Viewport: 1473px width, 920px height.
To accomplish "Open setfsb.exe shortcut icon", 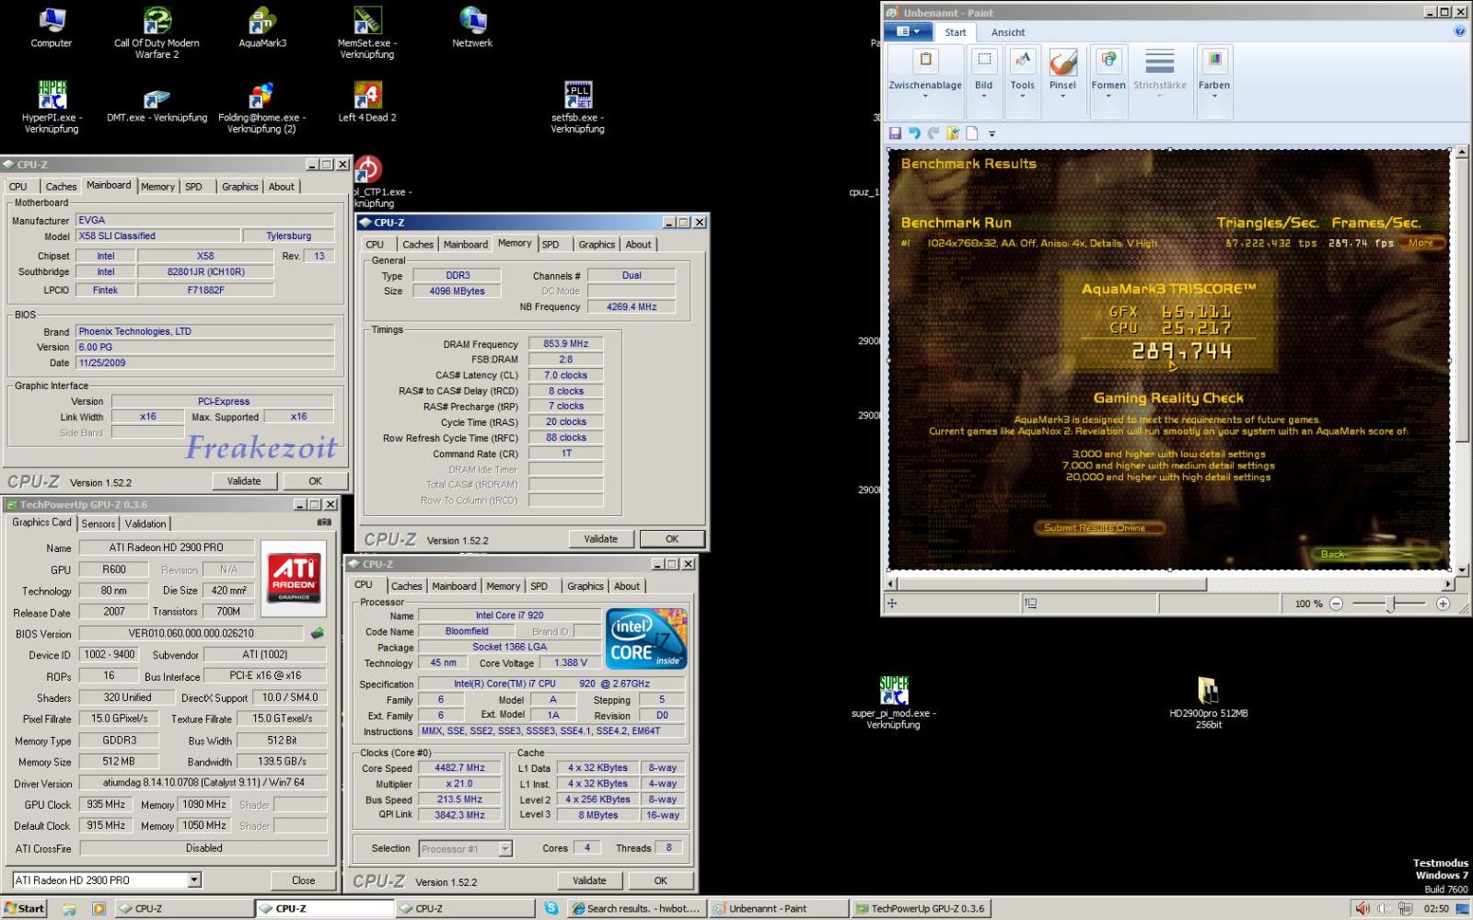I will pos(577,107).
